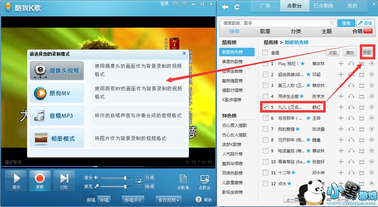Select the 合唱 category tab
Screen dimensions: 378x207
[x=358, y=31]
